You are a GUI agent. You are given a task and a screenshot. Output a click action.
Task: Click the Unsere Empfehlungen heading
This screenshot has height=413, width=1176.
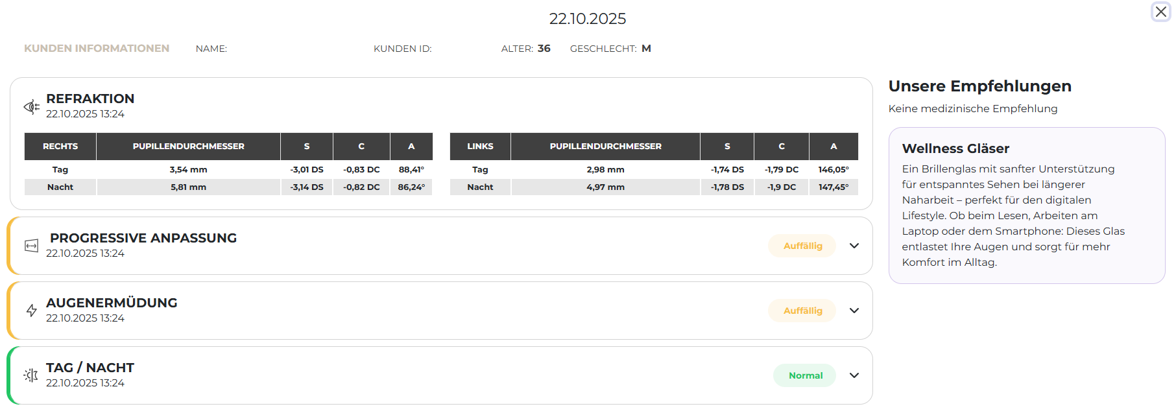[x=979, y=86]
